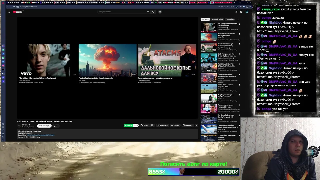This screenshot has height=180, width=320.
Task: Open YouTube notifications bell in header
Action: pos(241,12)
